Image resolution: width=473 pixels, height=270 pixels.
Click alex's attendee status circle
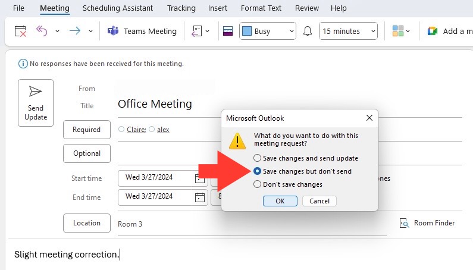[152, 129]
